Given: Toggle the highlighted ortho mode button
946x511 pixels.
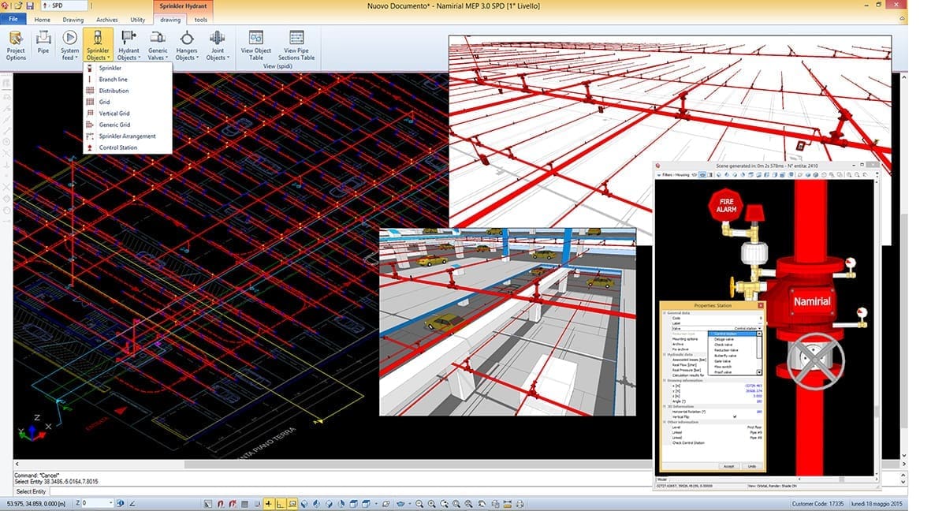Looking at the screenshot, I should 281,503.
